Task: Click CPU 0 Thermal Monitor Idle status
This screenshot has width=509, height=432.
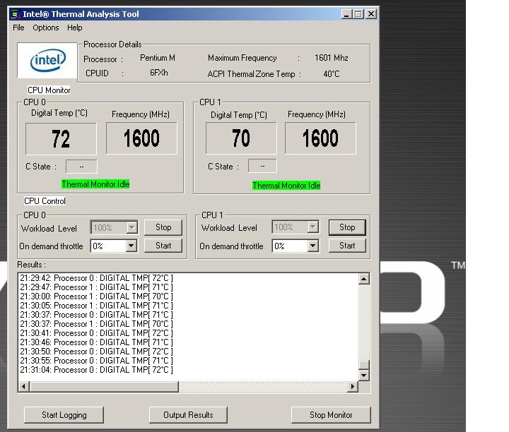Action: pyautogui.click(x=95, y=184)
